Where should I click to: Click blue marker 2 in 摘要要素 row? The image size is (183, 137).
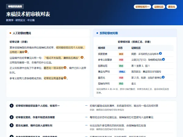[160, 54]
